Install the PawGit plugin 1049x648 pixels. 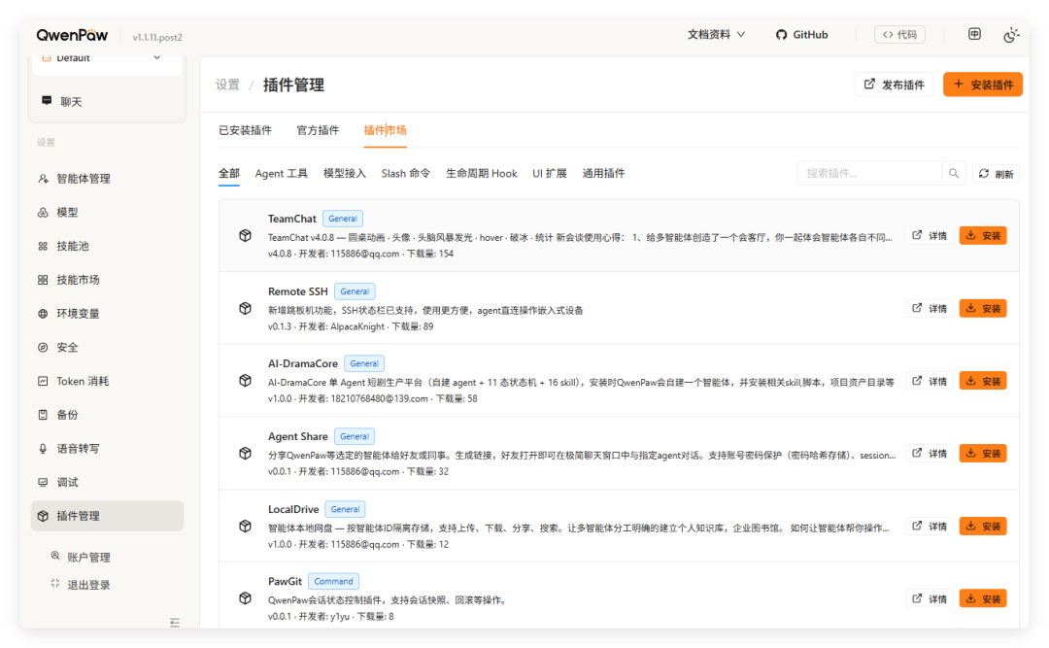pyautogui.click(x=983, y=599)
